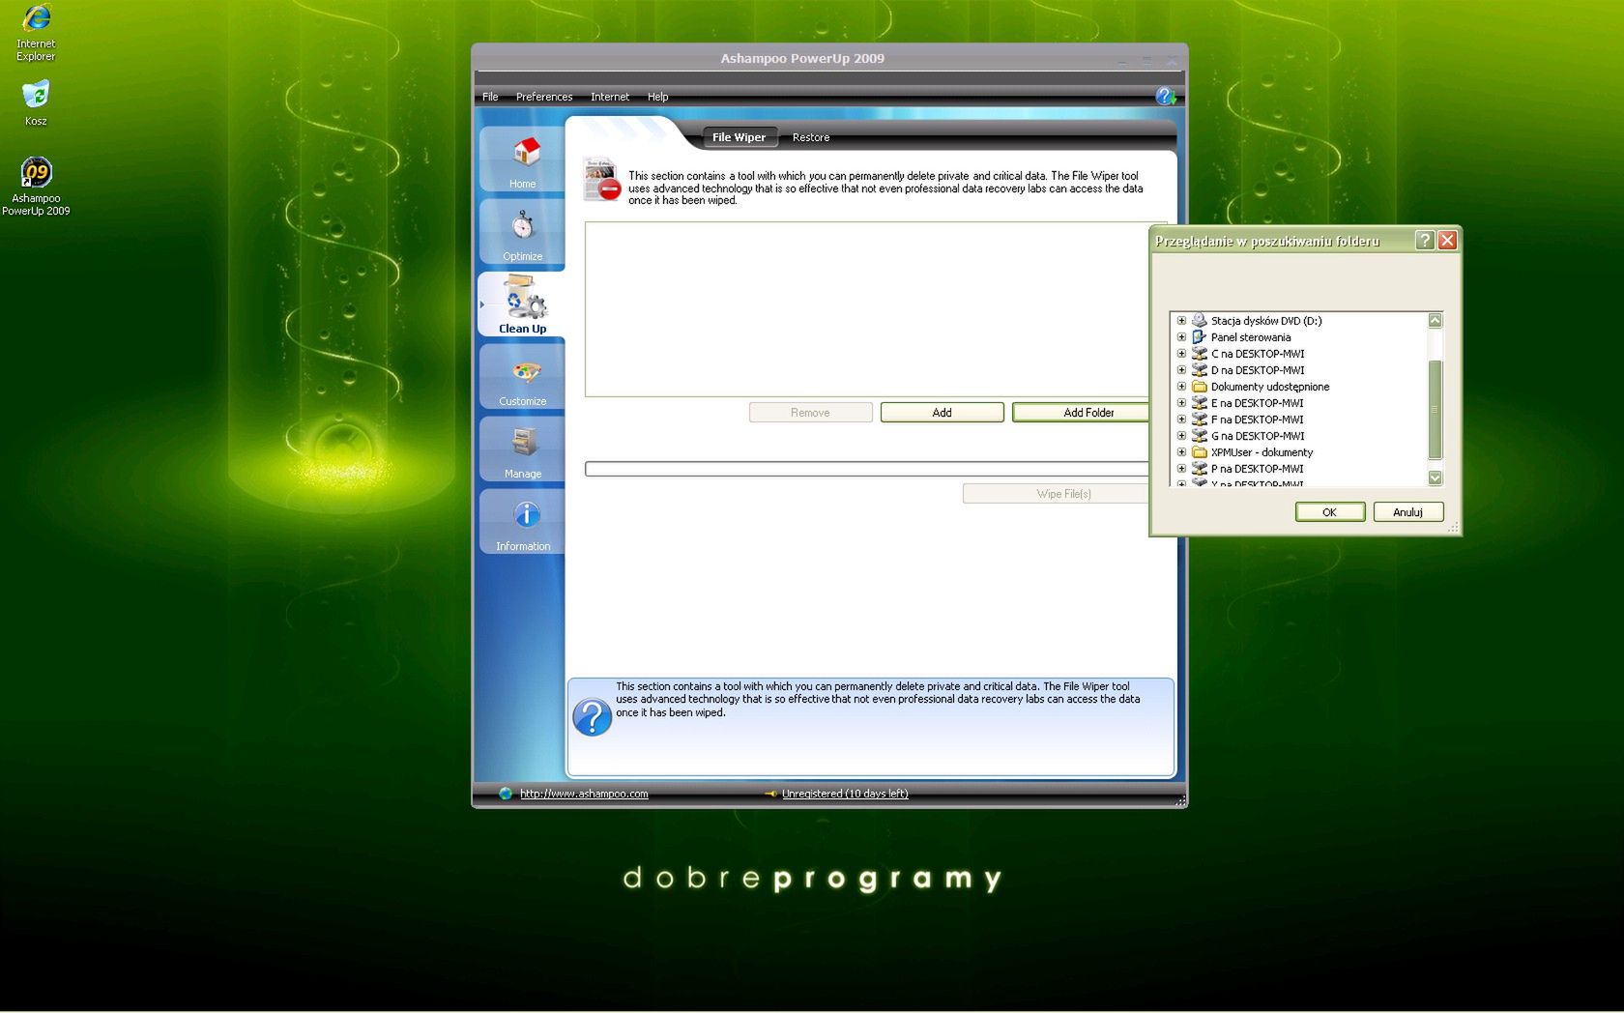
Task: Open Ashampoo PowerUp 2009 desktop shortcut
Action: 36,187
